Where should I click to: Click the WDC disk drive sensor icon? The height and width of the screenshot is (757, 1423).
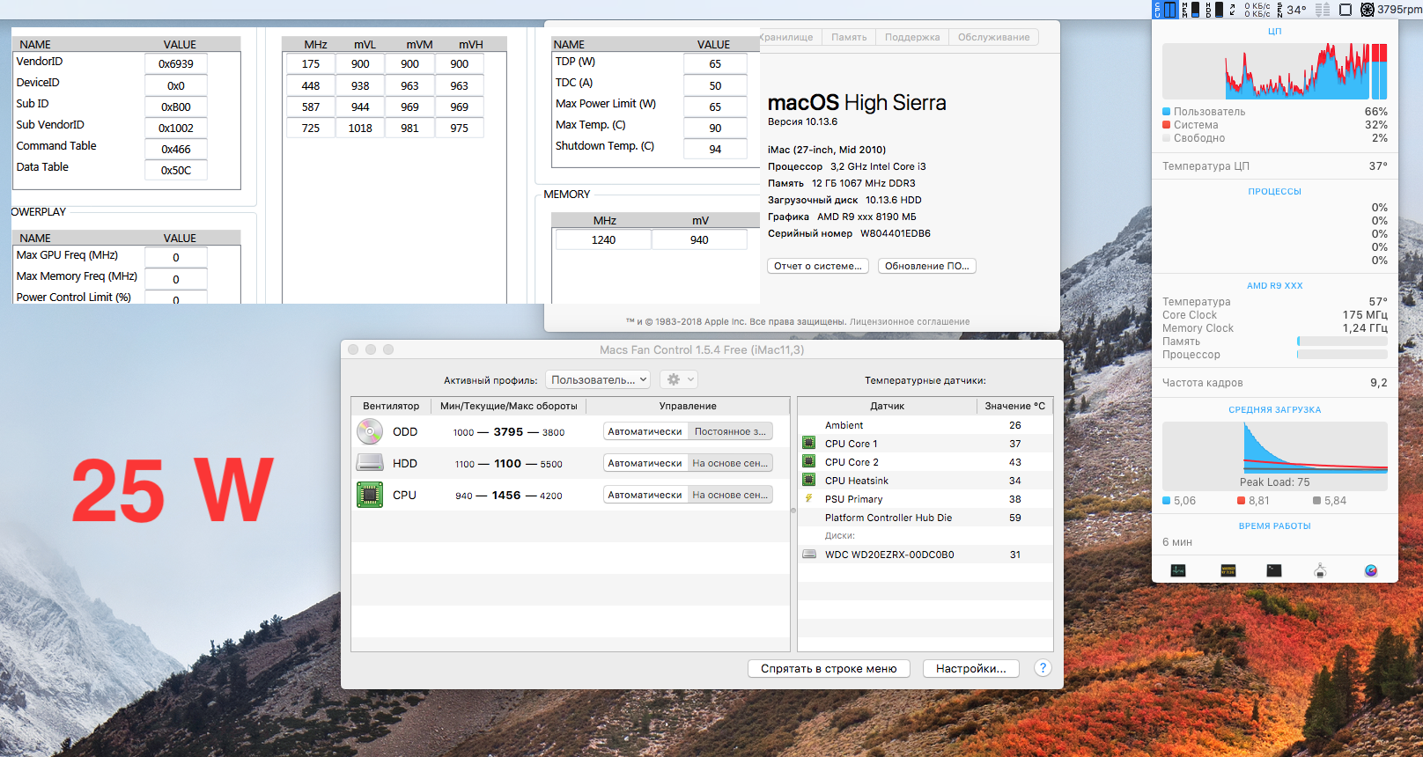809,555
